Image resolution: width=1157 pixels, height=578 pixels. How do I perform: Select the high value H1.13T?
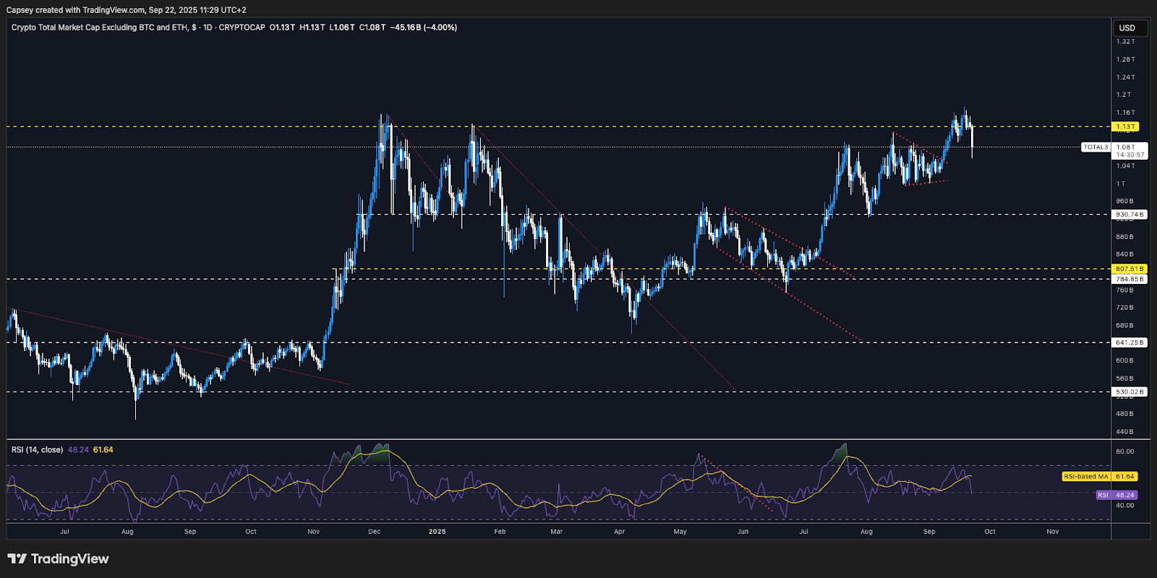pos(312,27)
